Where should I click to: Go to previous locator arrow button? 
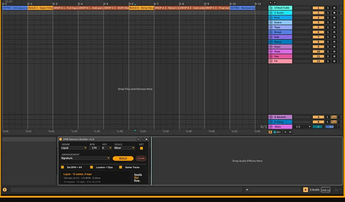[x=271, y=3]
